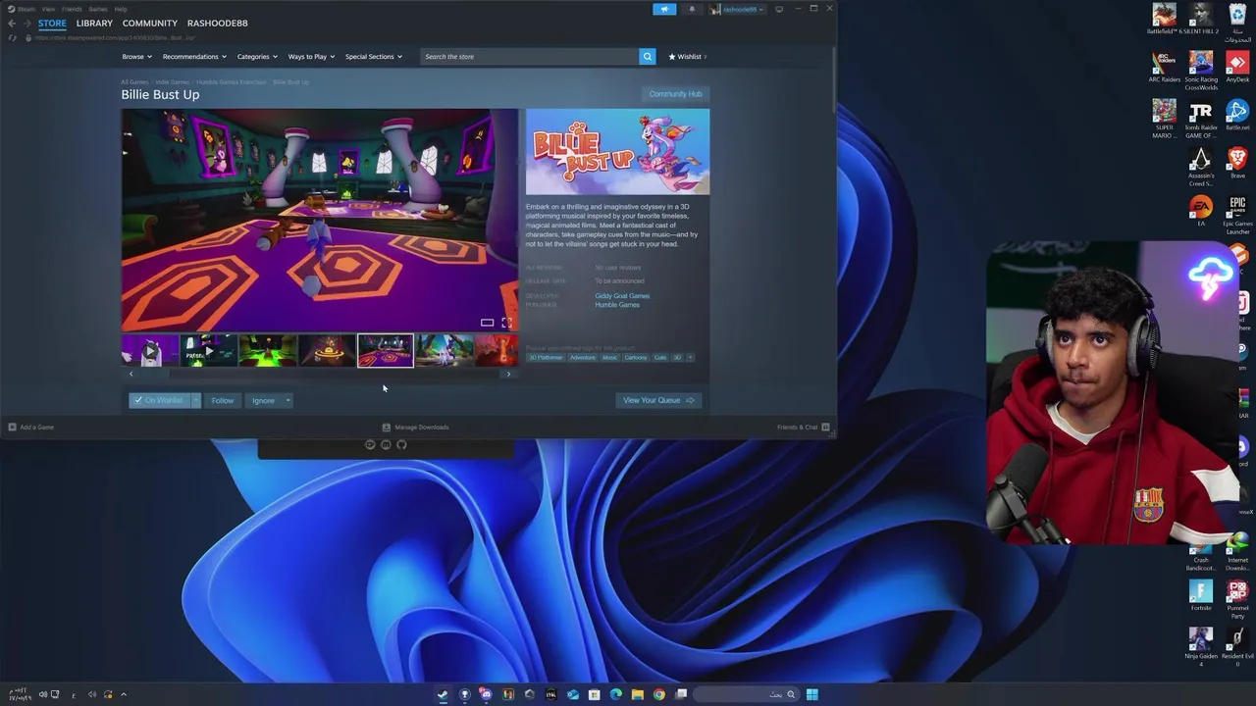Enter fullscreen on the media player
The height and width of the screenshot is (706, 1256).
pyautogui.click(x=506, y=322)
